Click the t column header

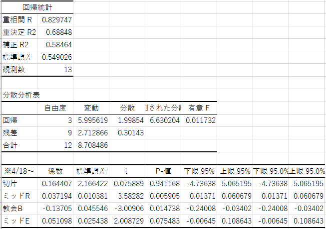(127, 171)
